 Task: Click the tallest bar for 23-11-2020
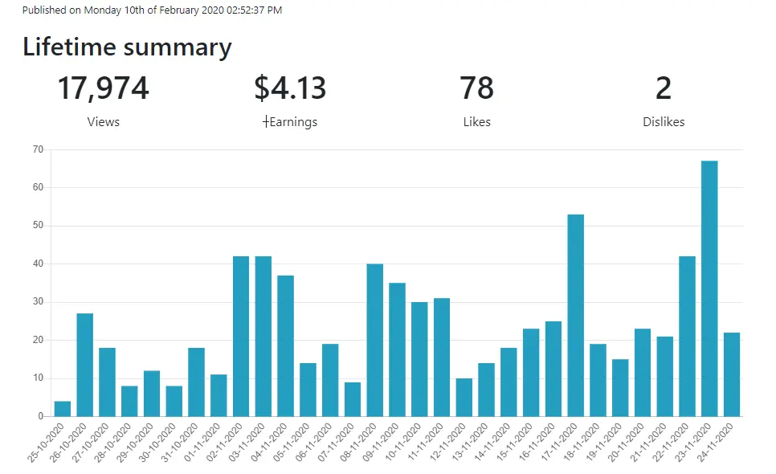[x=709, y=288]
